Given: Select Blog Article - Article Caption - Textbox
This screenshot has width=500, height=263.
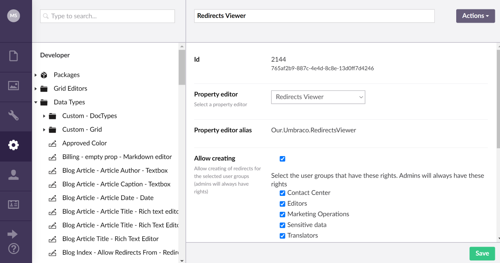Looking at the screenshot, I should 116,184.
